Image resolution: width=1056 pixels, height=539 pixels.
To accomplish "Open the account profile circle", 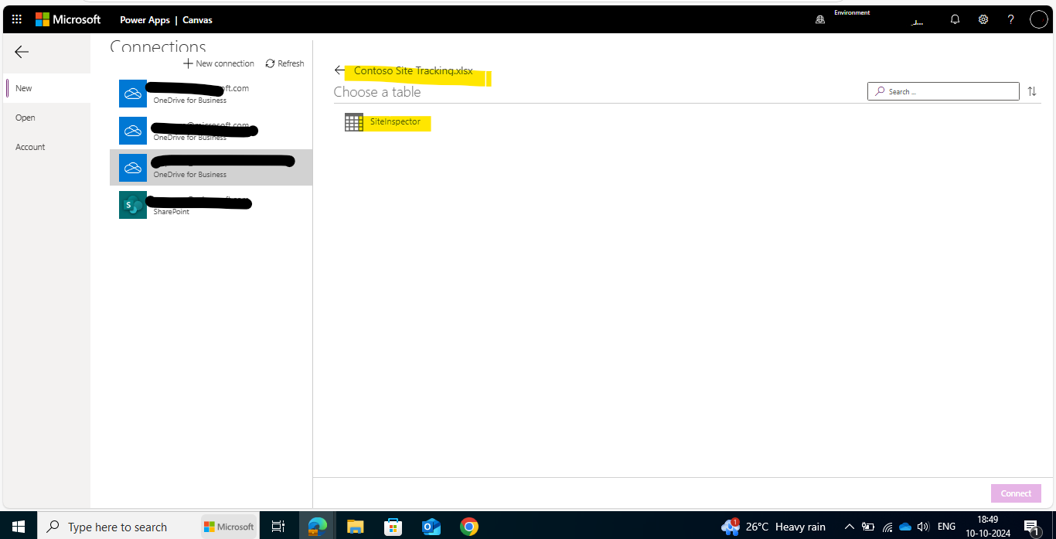I will click(1038, 19).
